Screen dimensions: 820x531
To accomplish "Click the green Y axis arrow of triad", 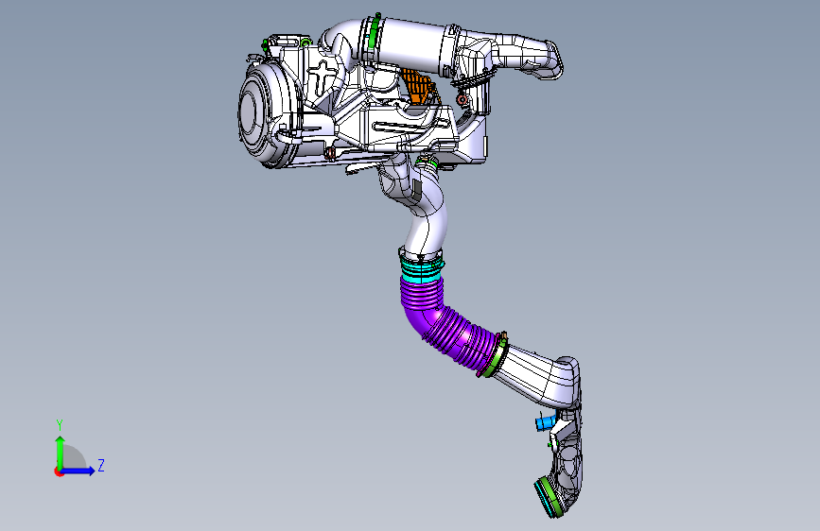I will pos(61,452).
